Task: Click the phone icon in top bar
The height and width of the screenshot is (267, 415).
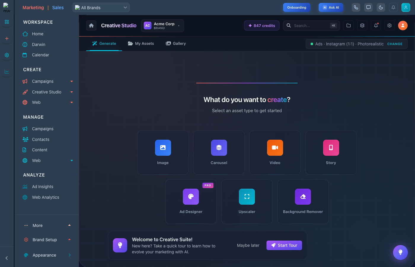Action: click(356, 7)
